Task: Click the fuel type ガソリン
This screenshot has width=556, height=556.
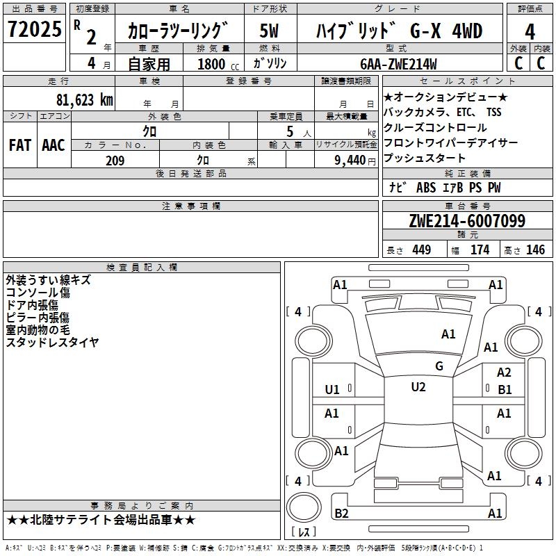Action: point(270,63)
